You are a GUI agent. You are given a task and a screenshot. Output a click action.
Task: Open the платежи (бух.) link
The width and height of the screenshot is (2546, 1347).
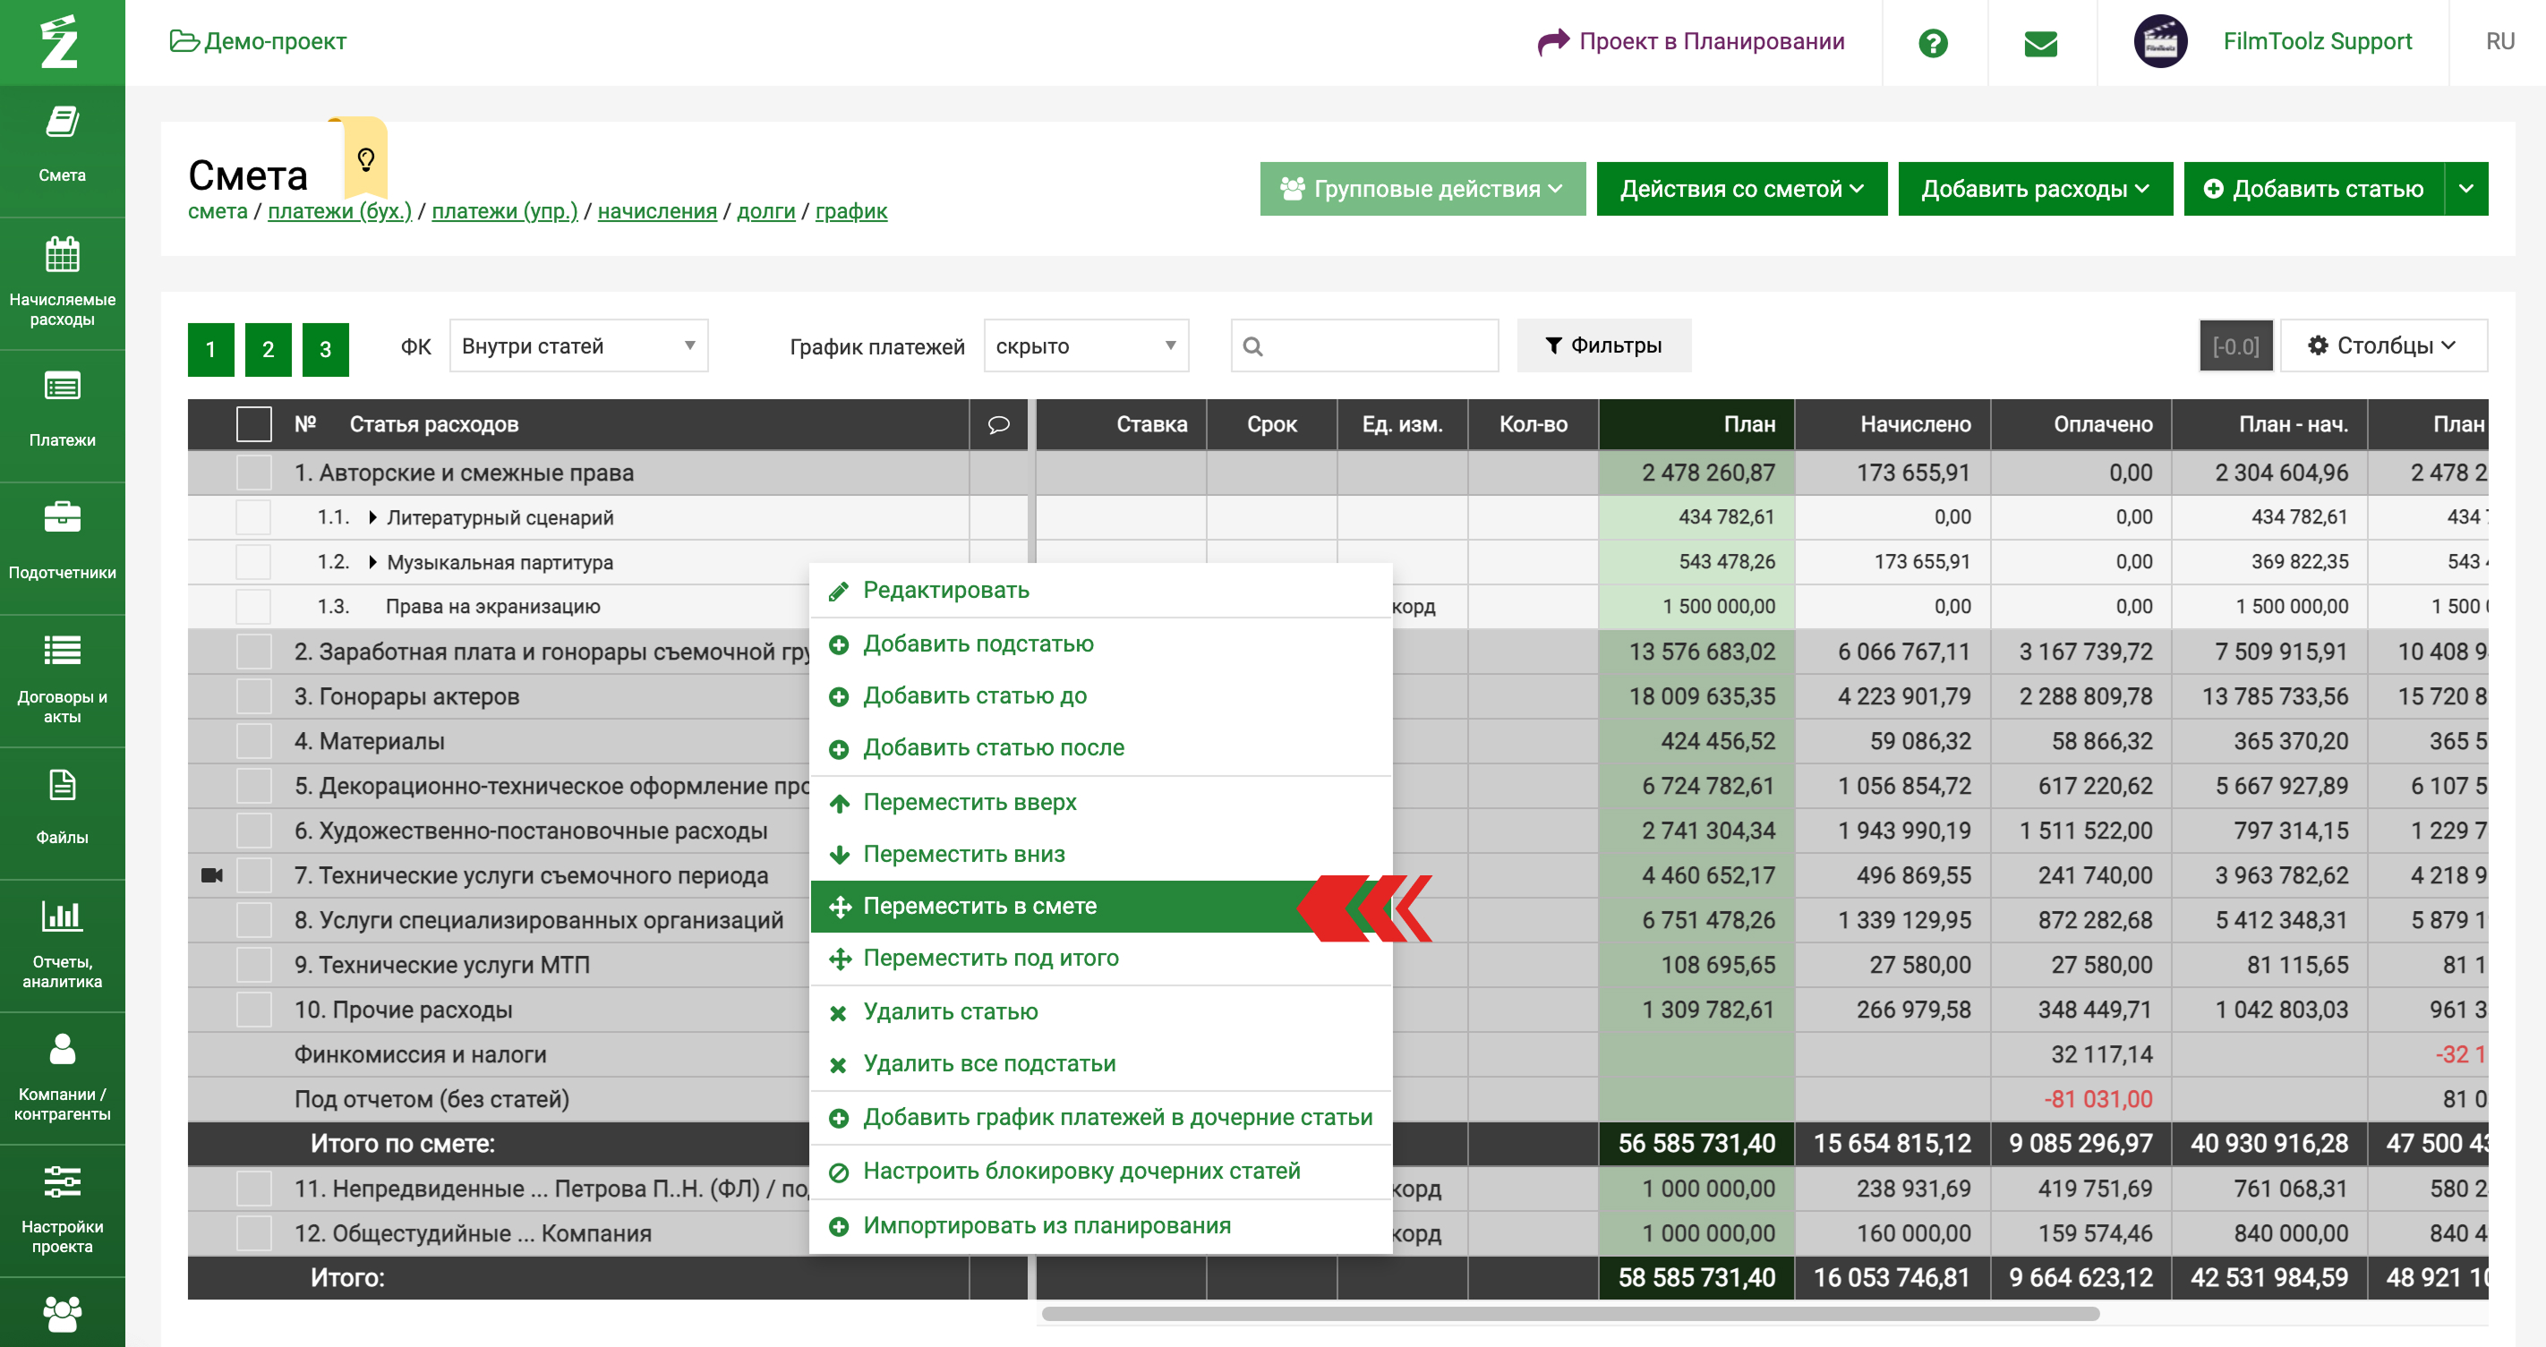click(340, 211)
